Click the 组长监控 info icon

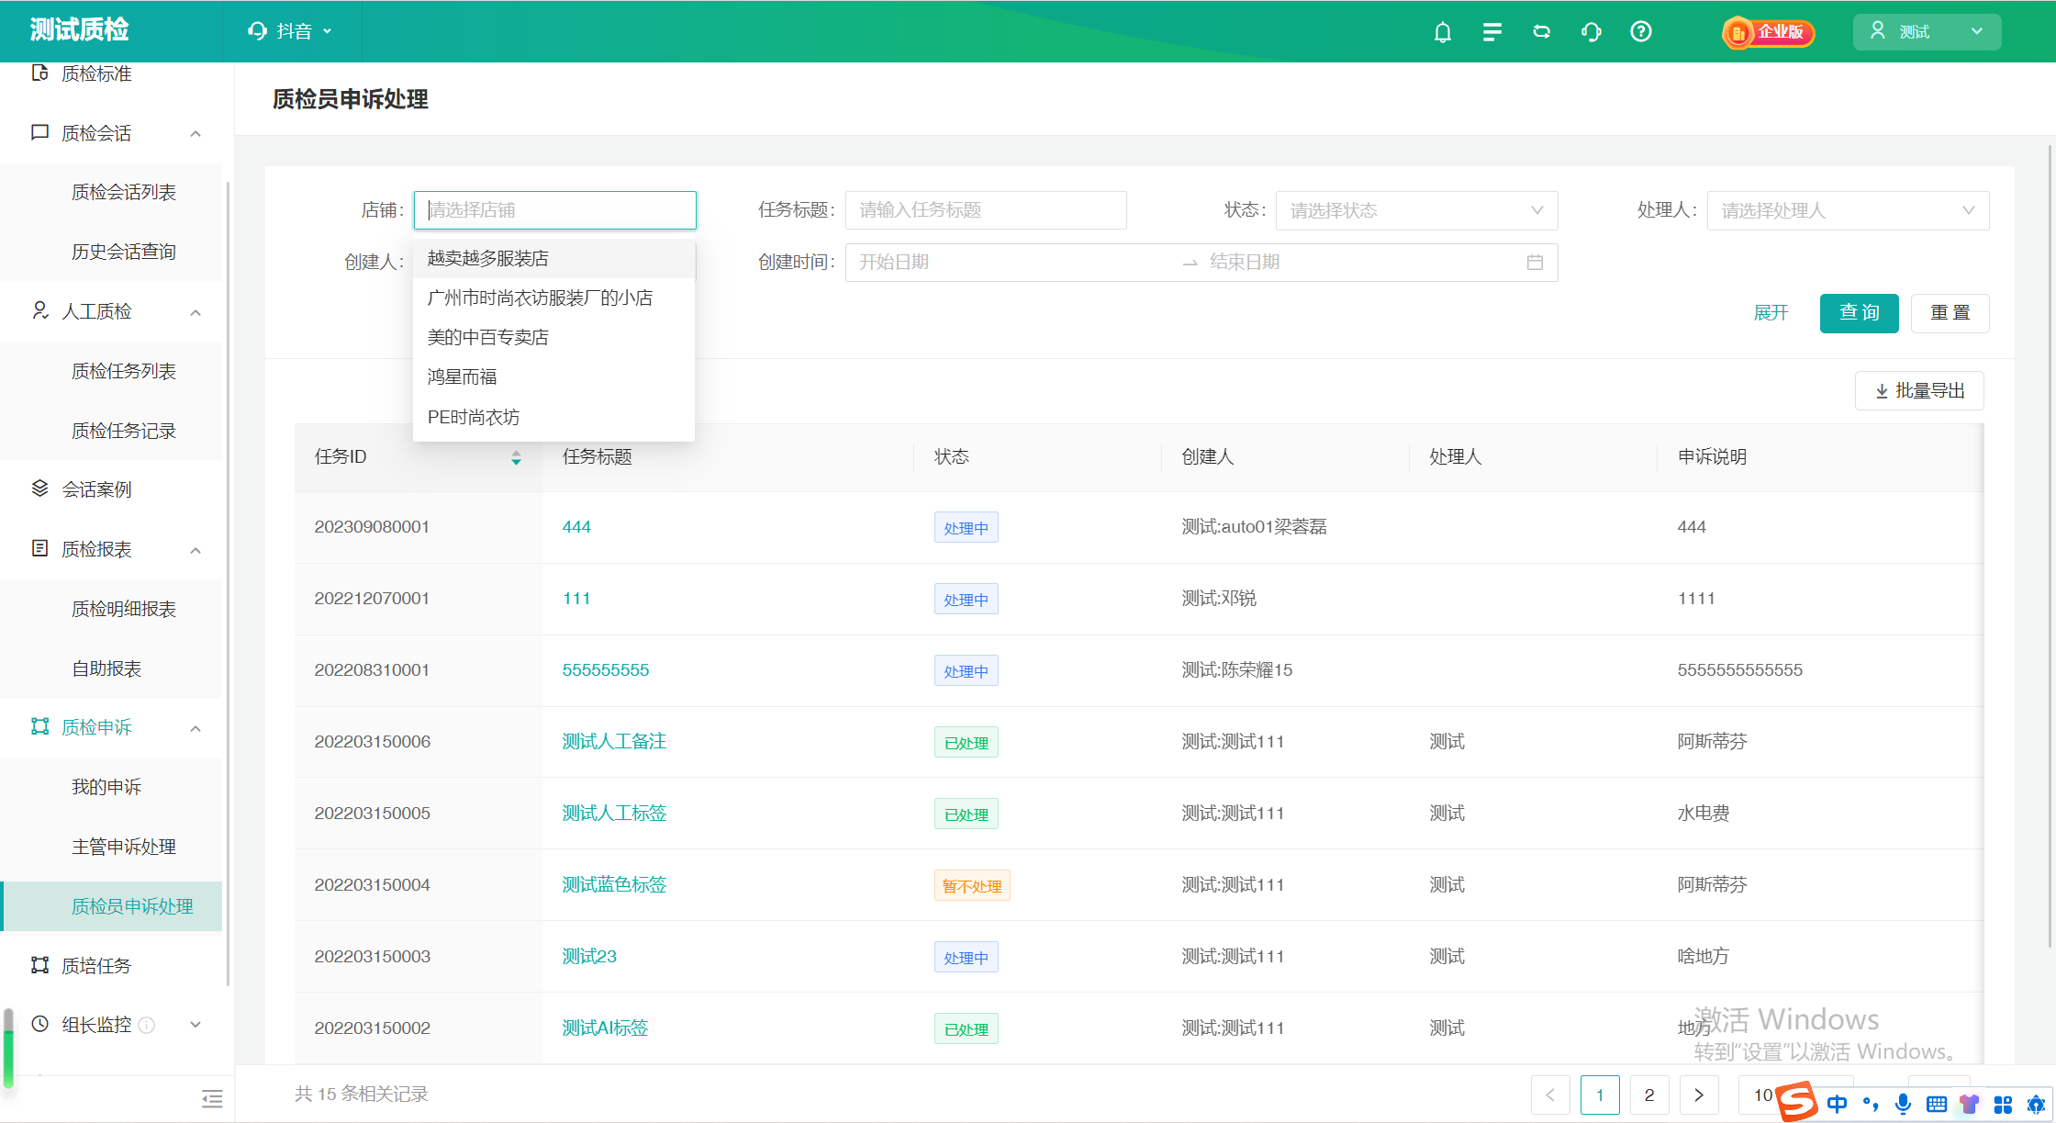tap(147, 1025)
